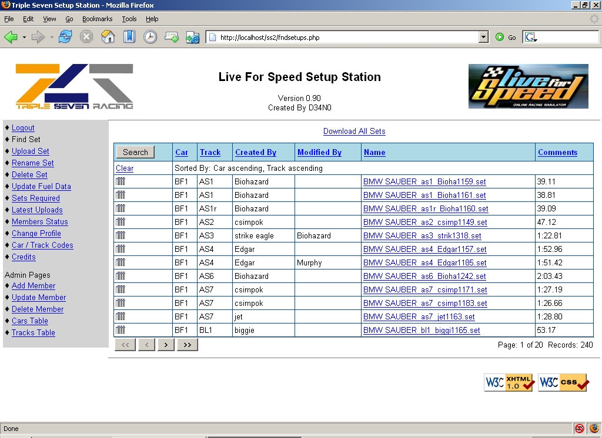Click the Download All Sets link
Image resolution: width=602 pixels, height=438 pixels.
[x=354, y=131]
